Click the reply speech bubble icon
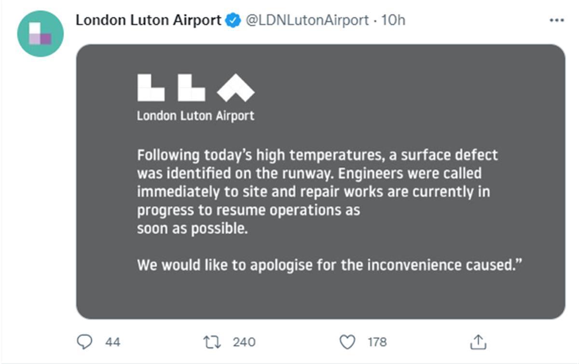579x364 pixels. (x=85, y=342)
